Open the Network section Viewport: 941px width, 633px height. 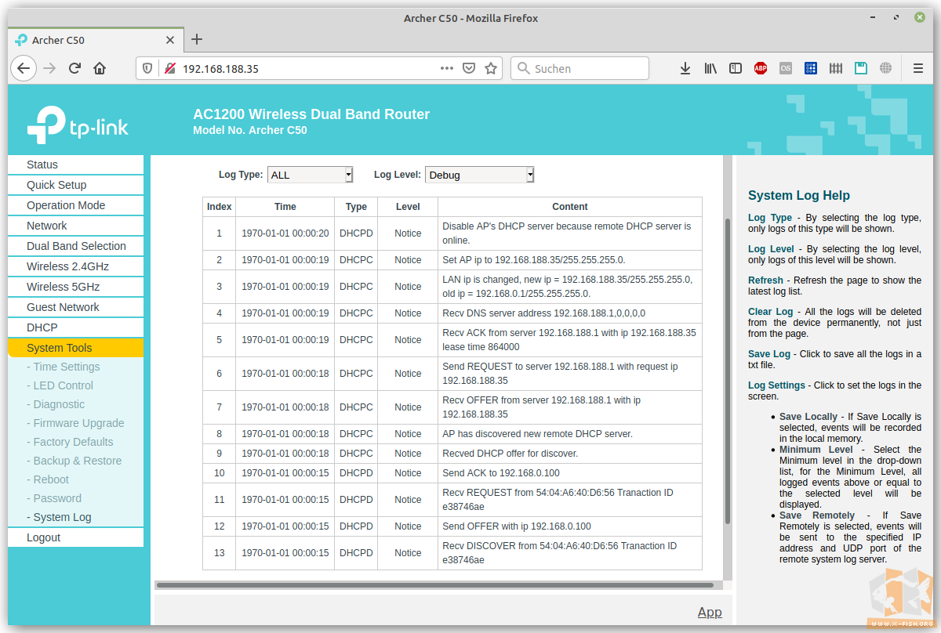point(75,226)
